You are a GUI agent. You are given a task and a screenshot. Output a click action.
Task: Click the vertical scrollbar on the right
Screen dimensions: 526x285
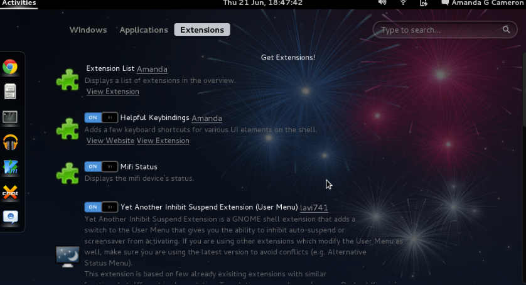coord(524,90)
